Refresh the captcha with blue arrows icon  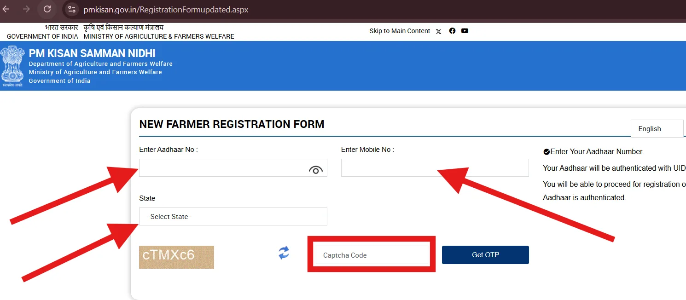tap(284, 253)
